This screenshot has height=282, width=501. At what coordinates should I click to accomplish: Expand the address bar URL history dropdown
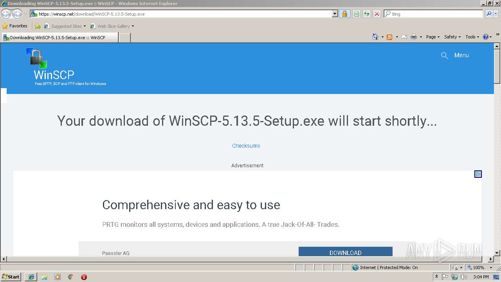tap(335, 14)
